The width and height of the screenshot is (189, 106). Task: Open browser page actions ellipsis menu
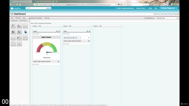[x=116, y=5]
